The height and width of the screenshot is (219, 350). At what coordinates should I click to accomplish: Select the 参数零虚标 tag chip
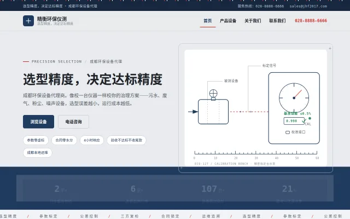point(36,140)
